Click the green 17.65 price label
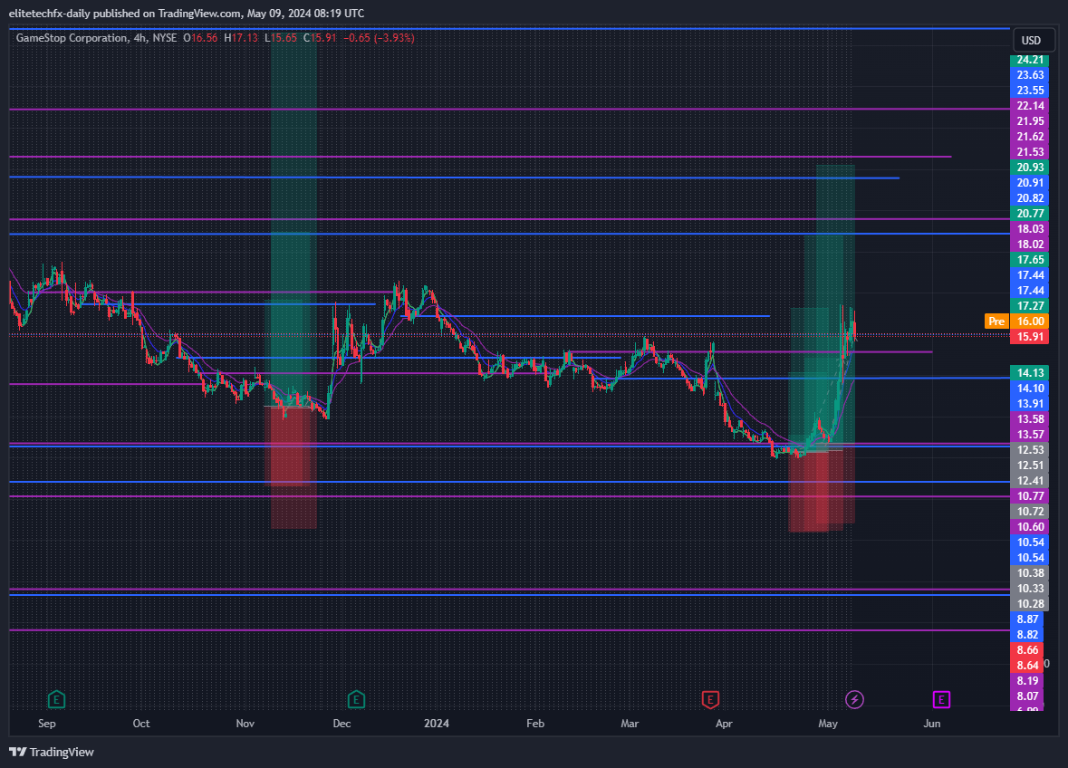The image size is (1068, 768). [x=1030, y=259]
